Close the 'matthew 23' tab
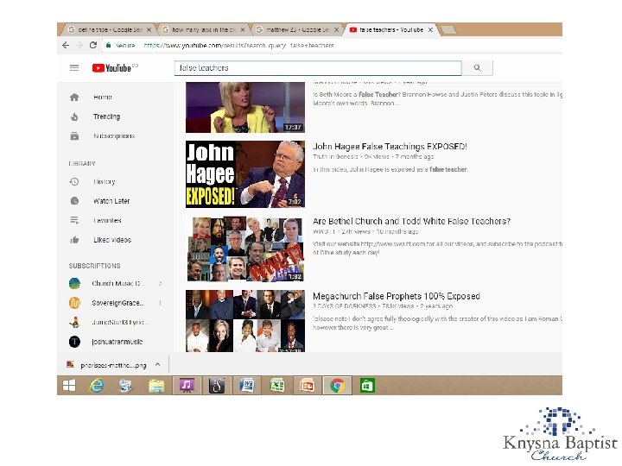 [x=336, y=29]
